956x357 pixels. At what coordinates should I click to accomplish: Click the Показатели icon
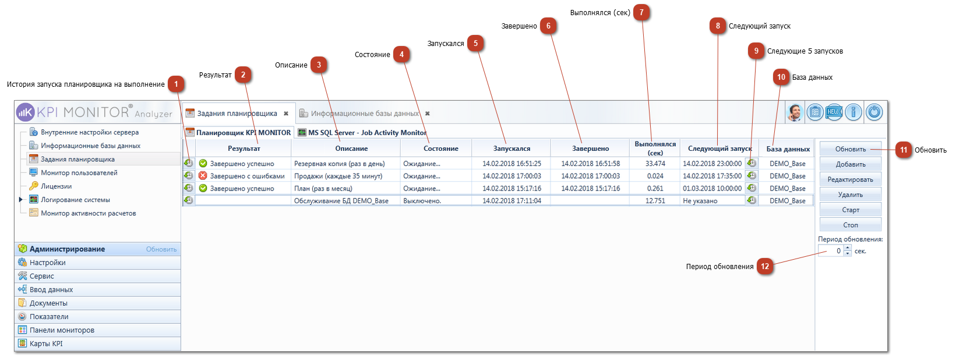[x=22, y=316]
